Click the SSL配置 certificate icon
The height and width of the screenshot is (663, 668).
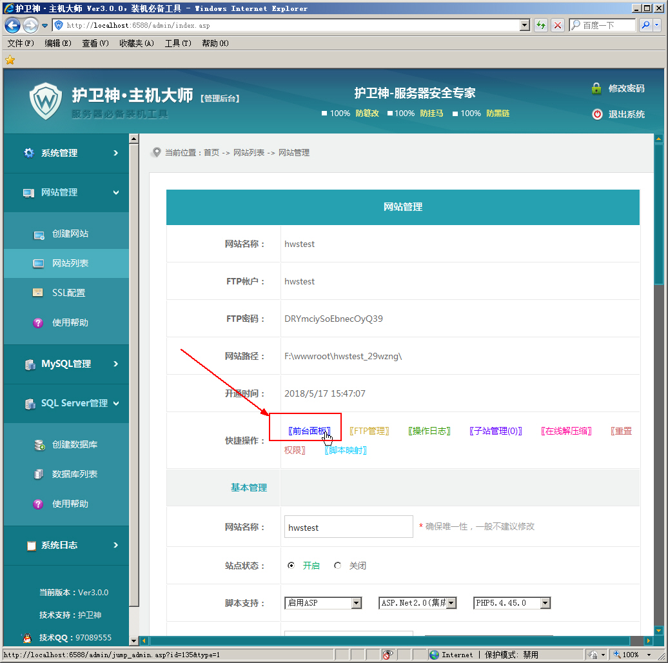pyautogui.click(x=39, y=293)
